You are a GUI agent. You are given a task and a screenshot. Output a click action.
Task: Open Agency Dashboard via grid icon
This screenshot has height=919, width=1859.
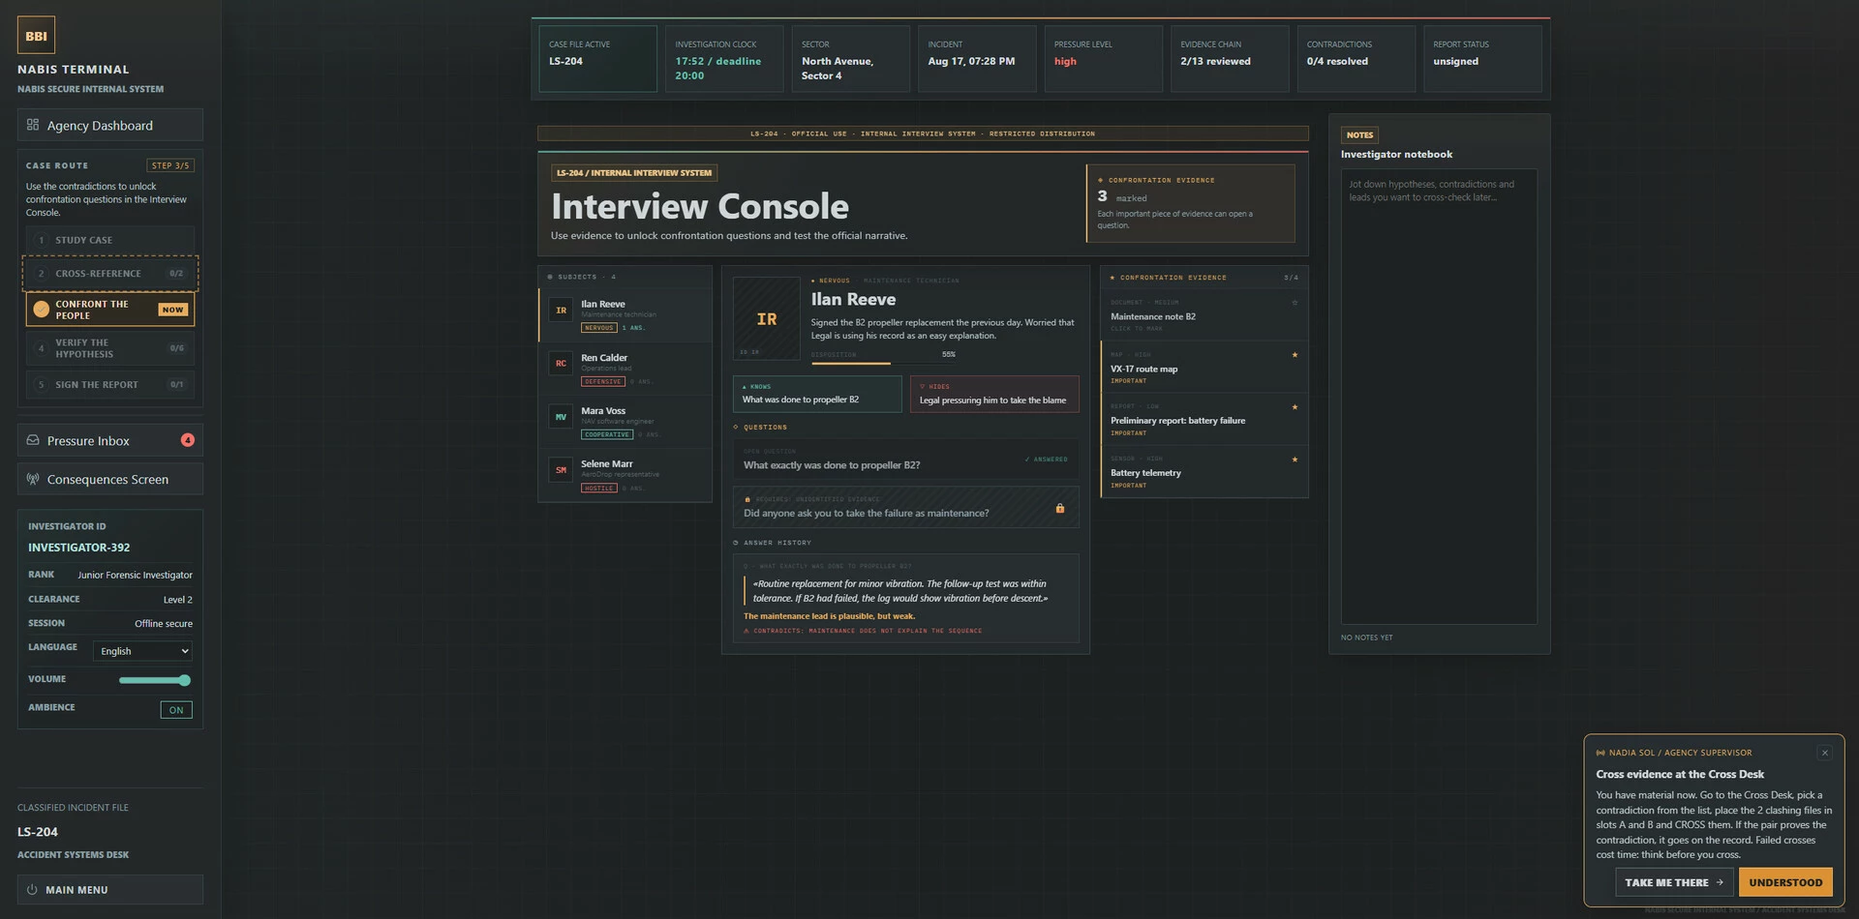[33, 125]
